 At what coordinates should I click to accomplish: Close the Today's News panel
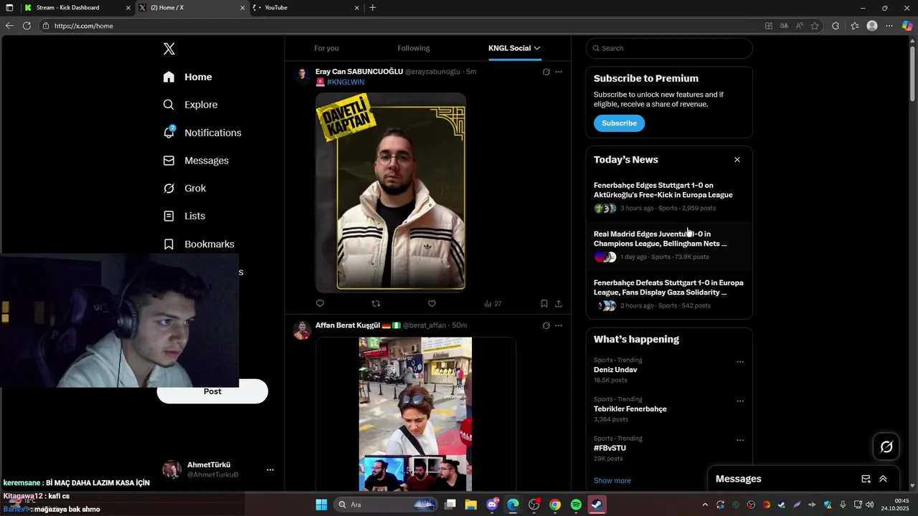click(x=737, y=160)
